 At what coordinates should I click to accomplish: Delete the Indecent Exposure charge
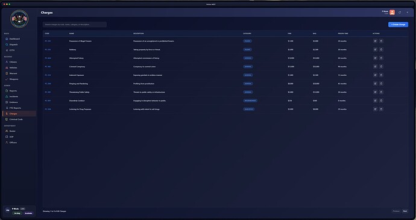click(381, 75)
